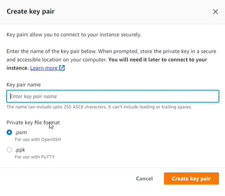Click the "Key pairs allow you to connect" sentence

coord(74,35)
